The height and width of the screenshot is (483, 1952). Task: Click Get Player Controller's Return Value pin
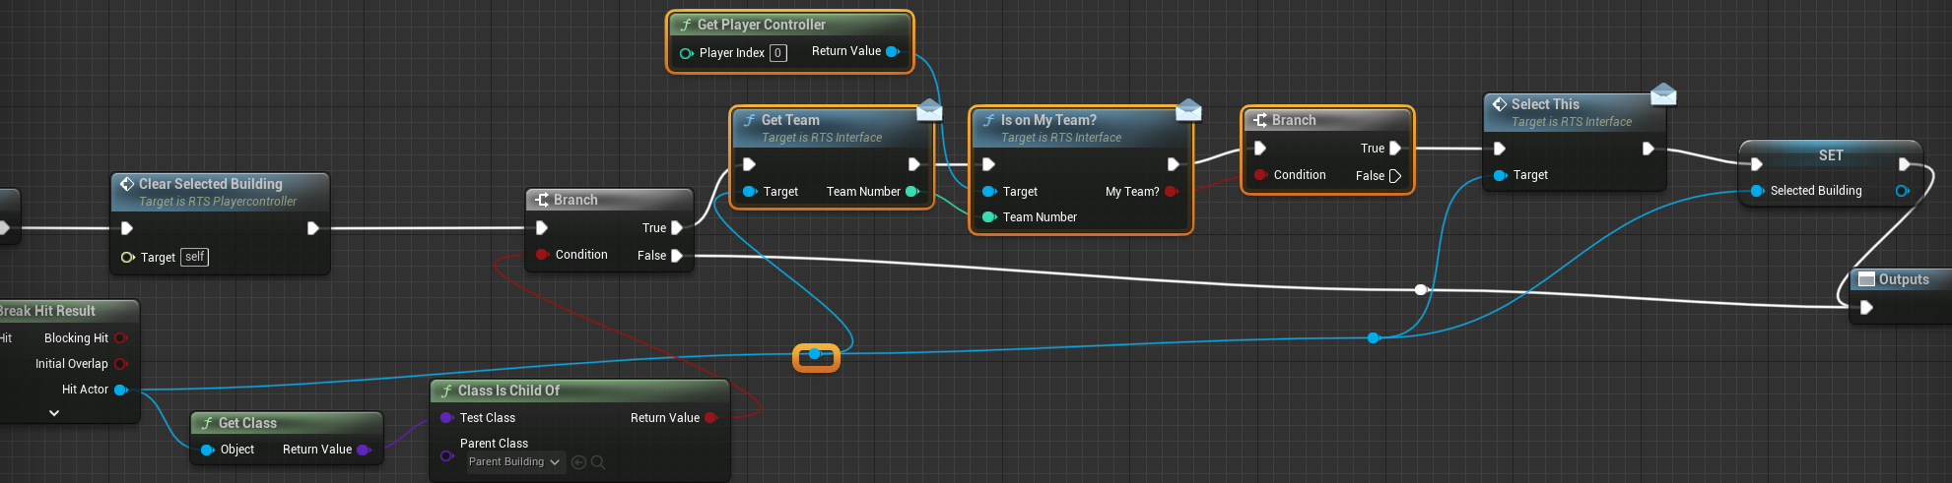point(893,51)
